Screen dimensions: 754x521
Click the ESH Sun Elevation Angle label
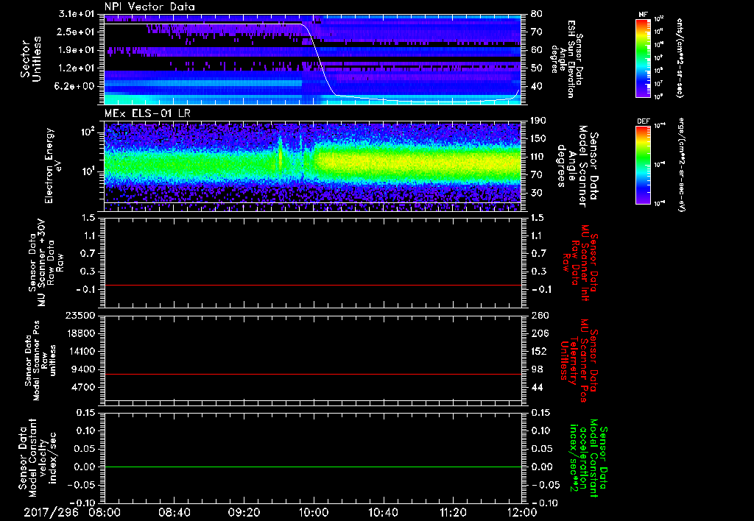click(x=571, y=59)
